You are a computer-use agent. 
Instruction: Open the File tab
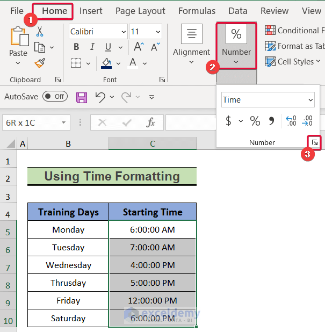coord(17,11)
